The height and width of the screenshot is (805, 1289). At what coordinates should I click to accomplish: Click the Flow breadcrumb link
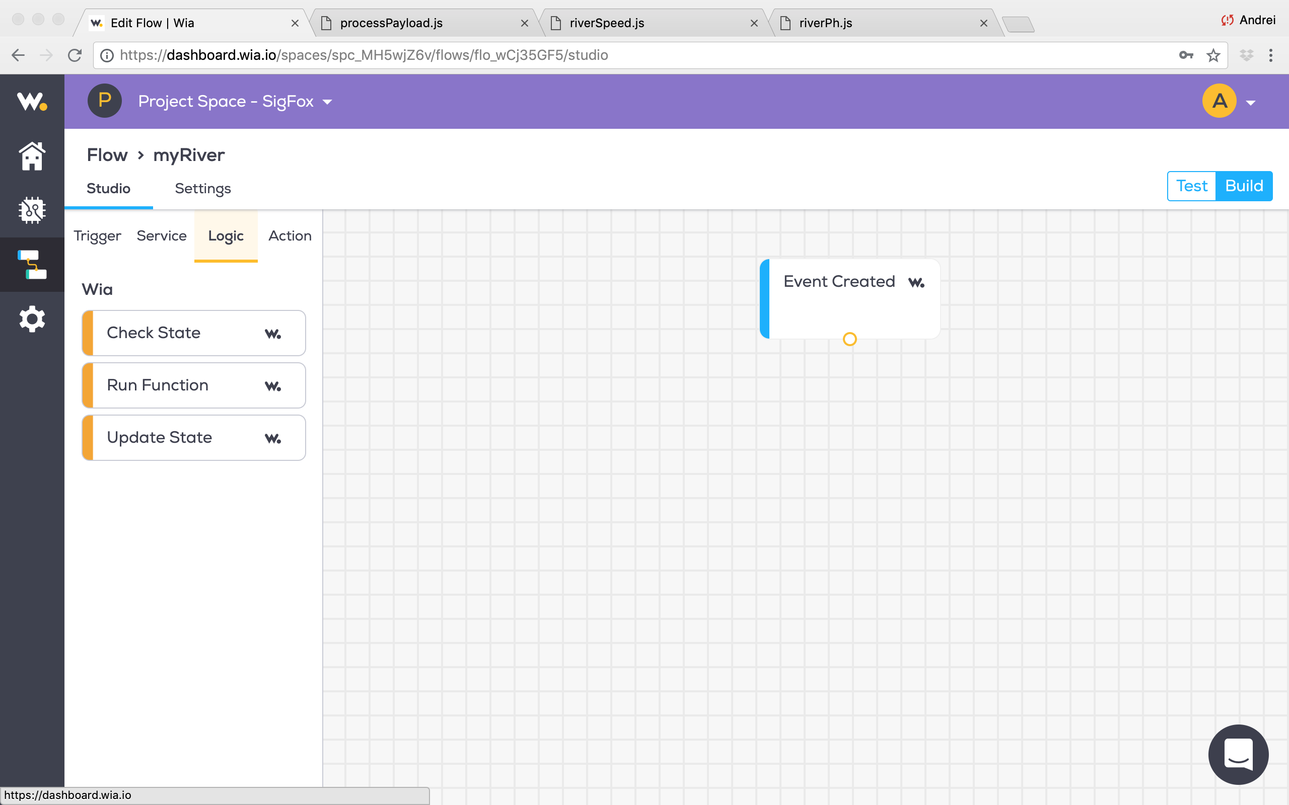coord(107,155)
